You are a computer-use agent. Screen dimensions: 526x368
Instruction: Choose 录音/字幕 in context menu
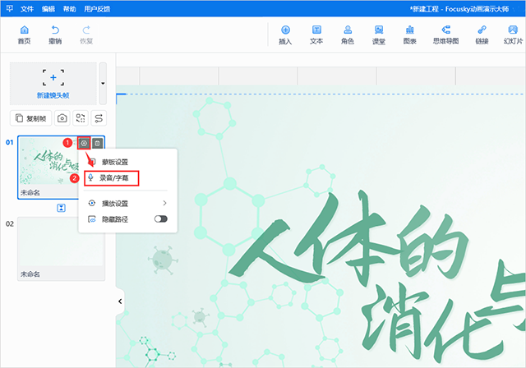[112, 178]
